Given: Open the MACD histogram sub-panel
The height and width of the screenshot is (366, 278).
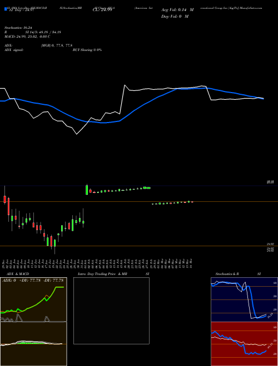Looking at the screenshot, I should [x=33, y=344].
